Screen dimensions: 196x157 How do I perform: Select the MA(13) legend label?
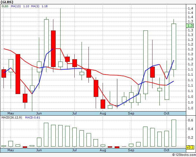tap(16, 6)
